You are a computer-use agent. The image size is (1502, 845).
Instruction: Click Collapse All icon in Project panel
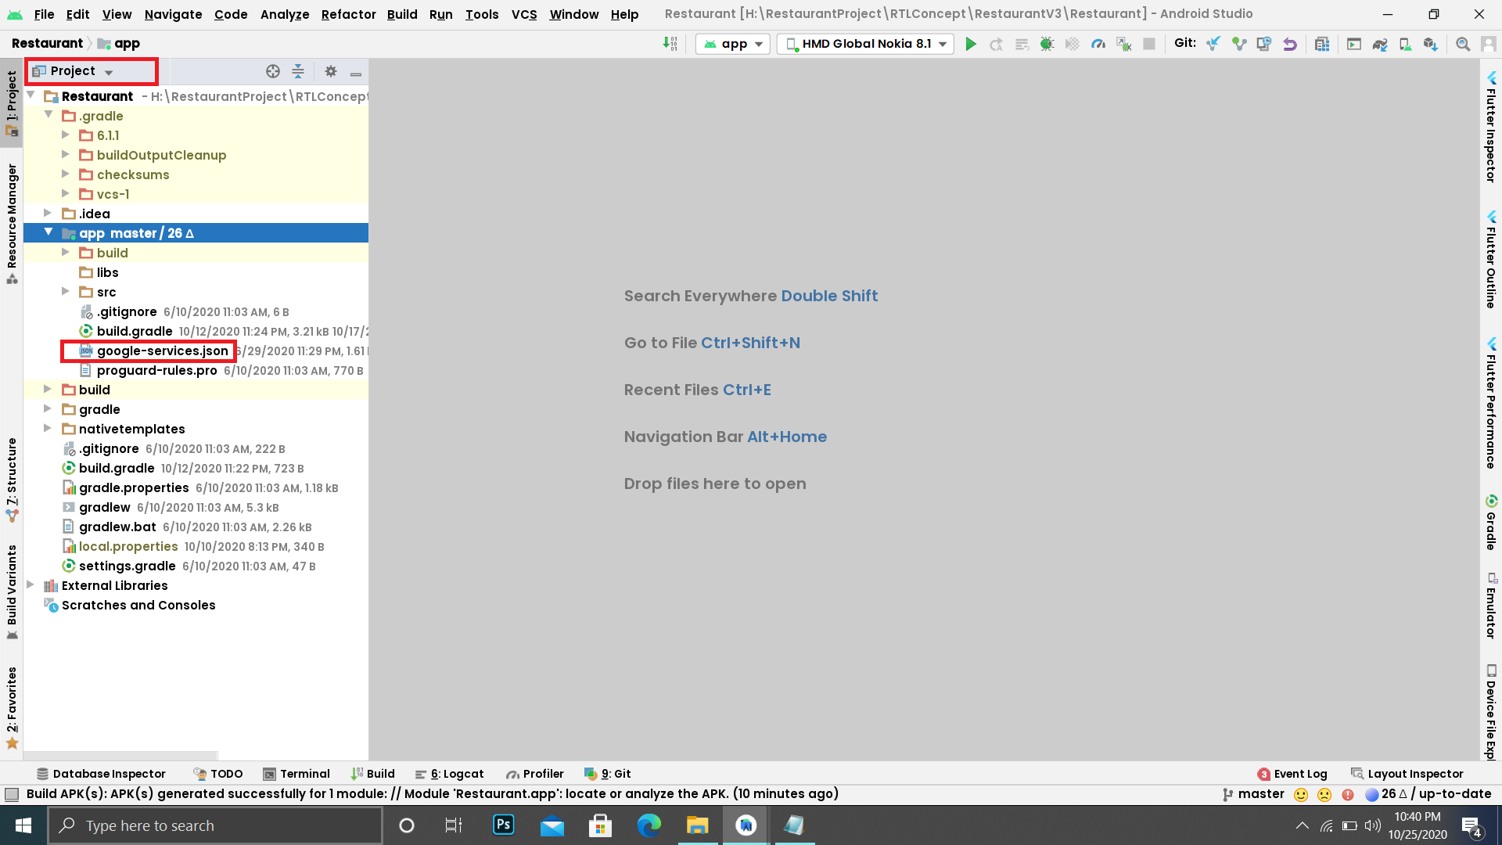(x=298, y=71)
